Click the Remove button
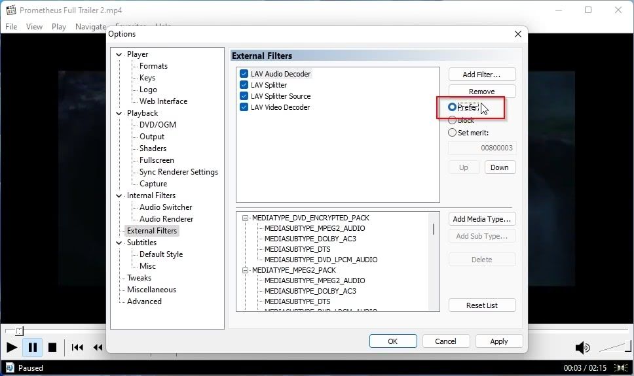 point(482,92)
